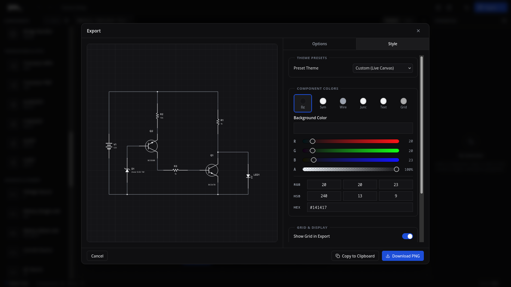The height and width of the screenshot is (287, 511).
Task: Click the HSB saturation value field
Action: (360, 196)
